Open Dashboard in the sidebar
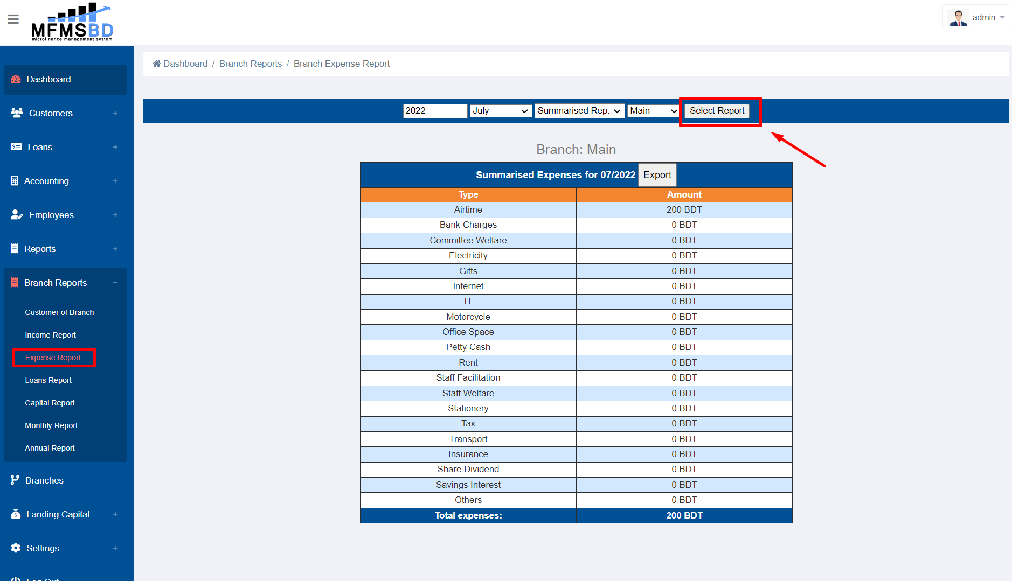The image size is (1012, 581). (66, 79)
